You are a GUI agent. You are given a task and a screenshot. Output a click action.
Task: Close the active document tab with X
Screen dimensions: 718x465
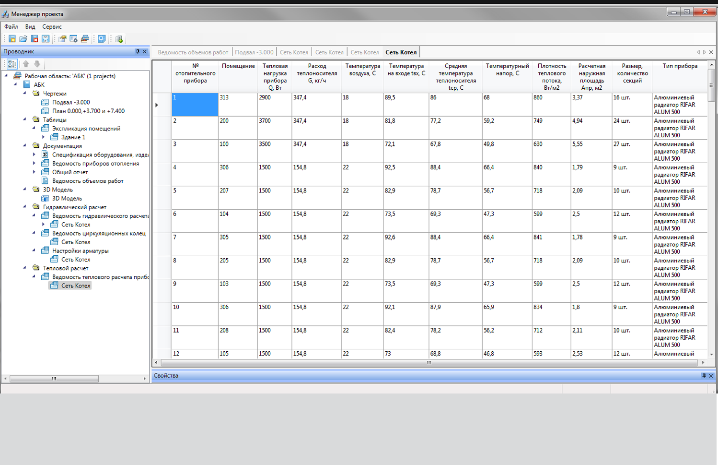(711, 52)
